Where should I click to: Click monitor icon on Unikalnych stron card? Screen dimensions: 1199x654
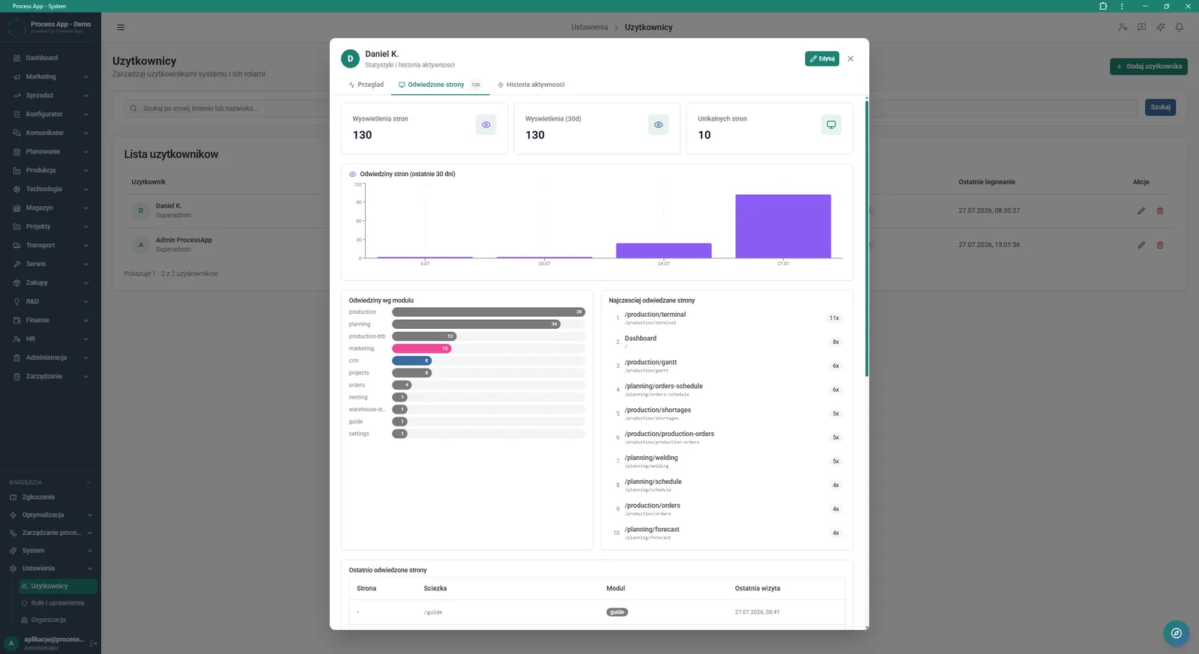[831, 125]
